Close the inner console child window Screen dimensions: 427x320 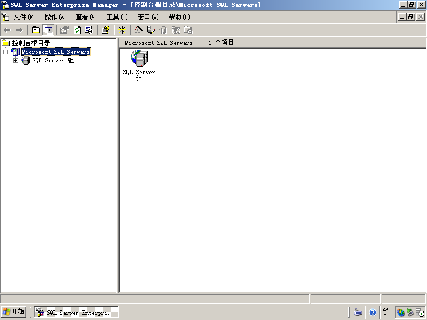[421, 17]
